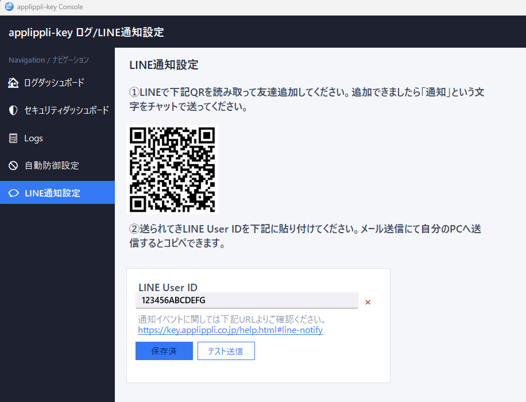Click the LINE friend-add QR code image
Image resolution: width=526 pixels, height=402 pixels.
pyautogui.click(x=172, y=169)
